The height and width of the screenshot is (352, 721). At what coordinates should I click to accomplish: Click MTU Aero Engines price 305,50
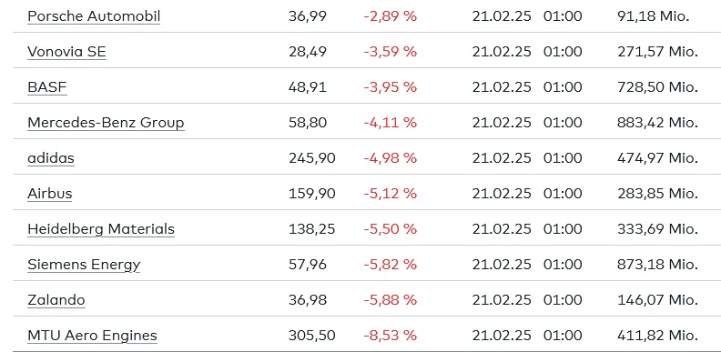click(311, 336)
